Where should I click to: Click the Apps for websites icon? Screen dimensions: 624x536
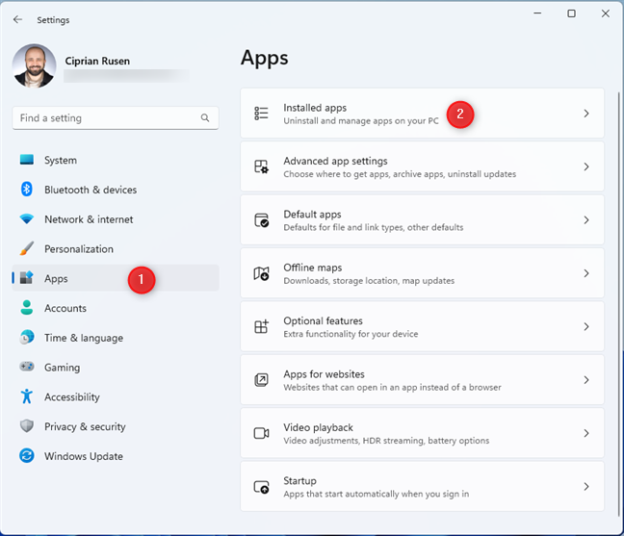(262, 380)
